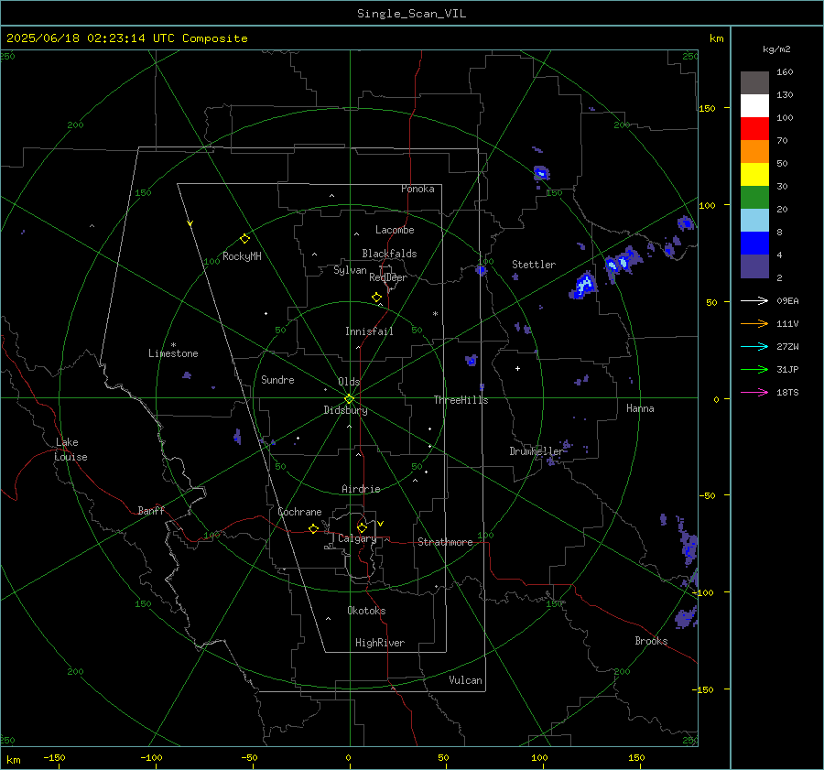824x770 pixels.
Task: Click the yellow 50 kg/m2 color swatch
Action: tap(754, 175)
